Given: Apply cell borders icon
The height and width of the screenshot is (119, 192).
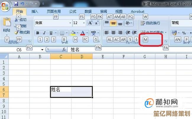Looking at the screenshot, I should point(62,33).
